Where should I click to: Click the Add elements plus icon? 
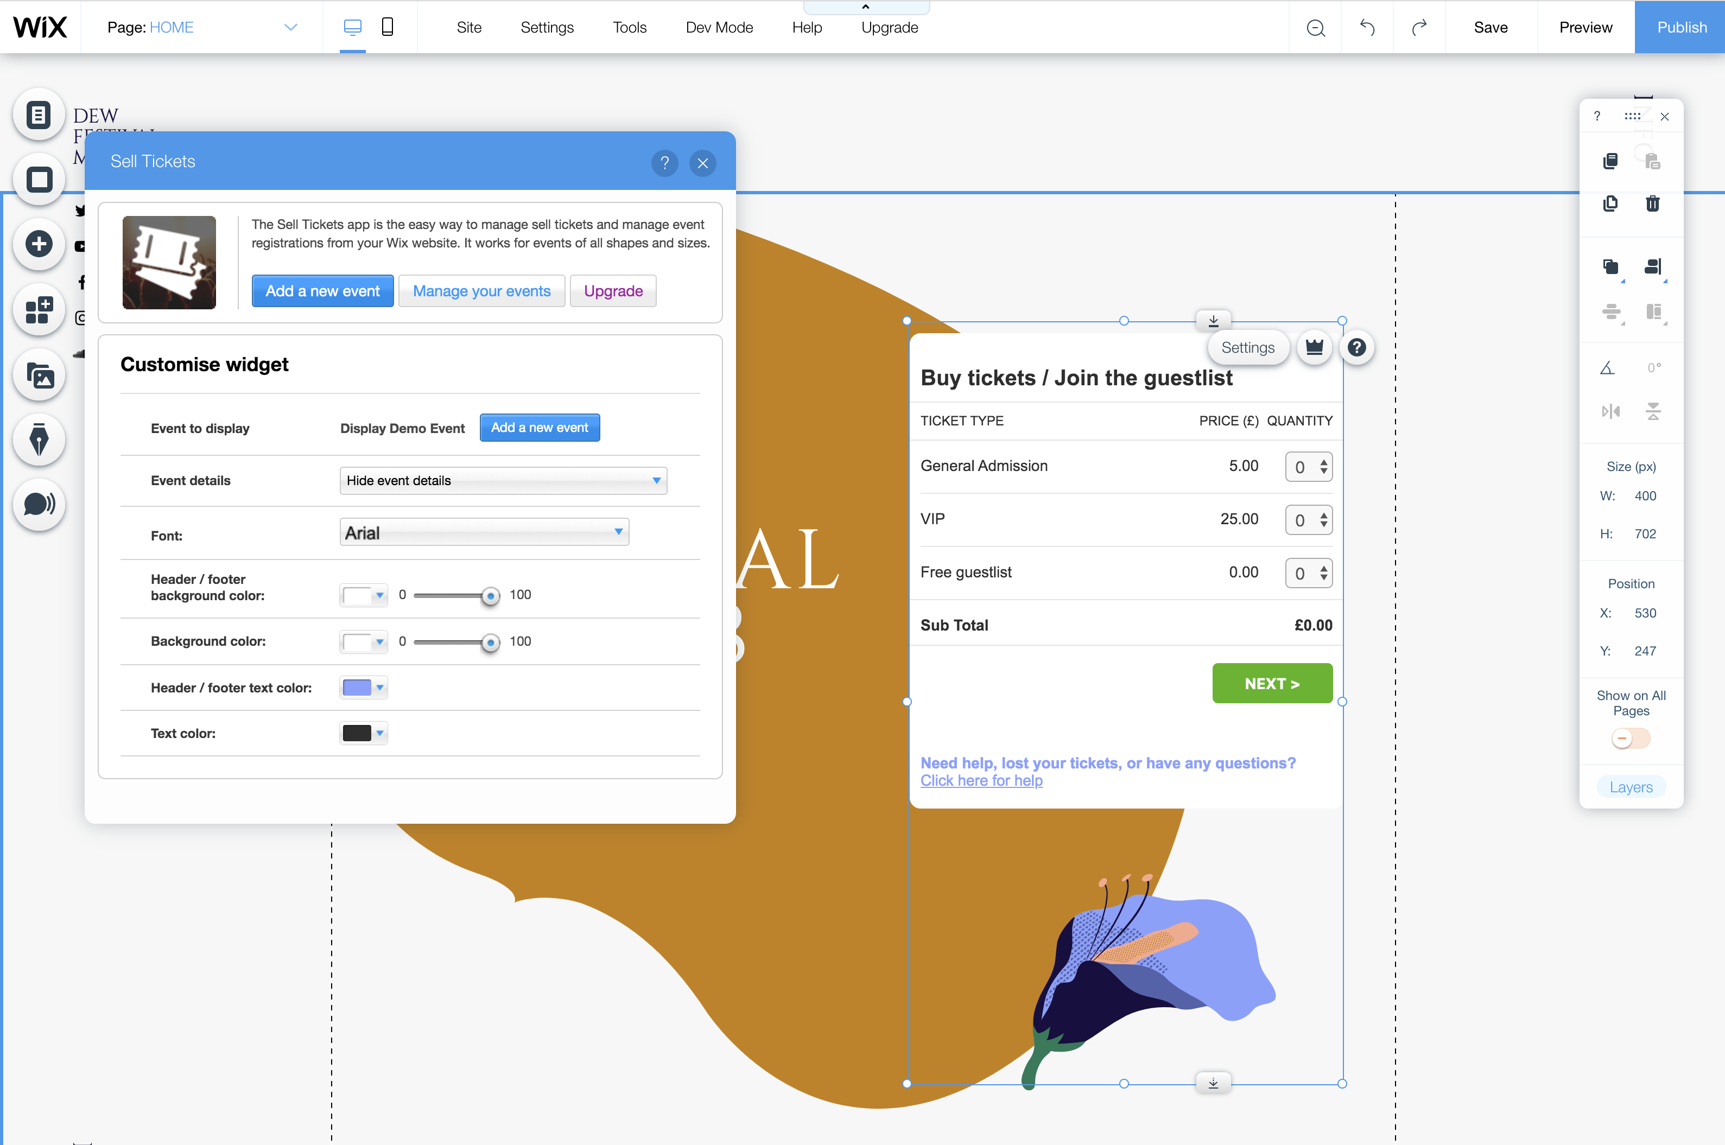pyautogui.click(x=39, y=244)
